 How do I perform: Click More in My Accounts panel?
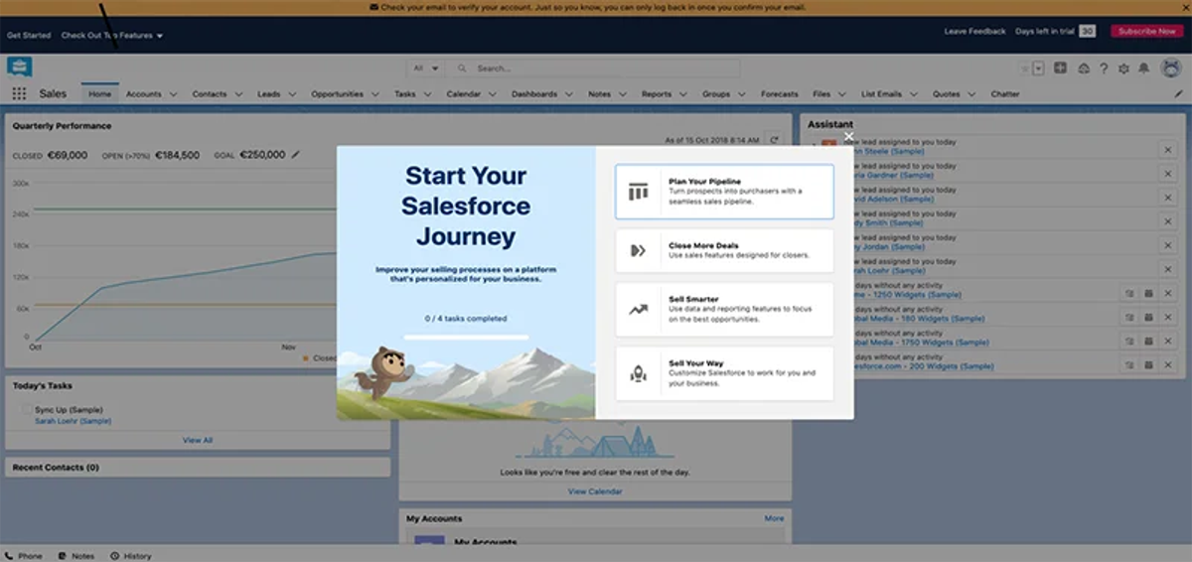click(x=774, y=518)
